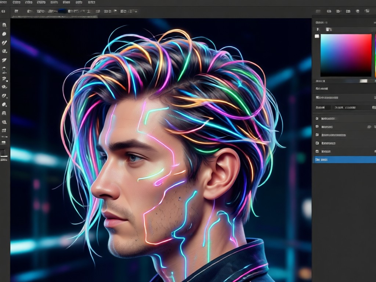Open the fourth menu in the top menu bar
376x282 pixels.
click(x=41, y=2)
